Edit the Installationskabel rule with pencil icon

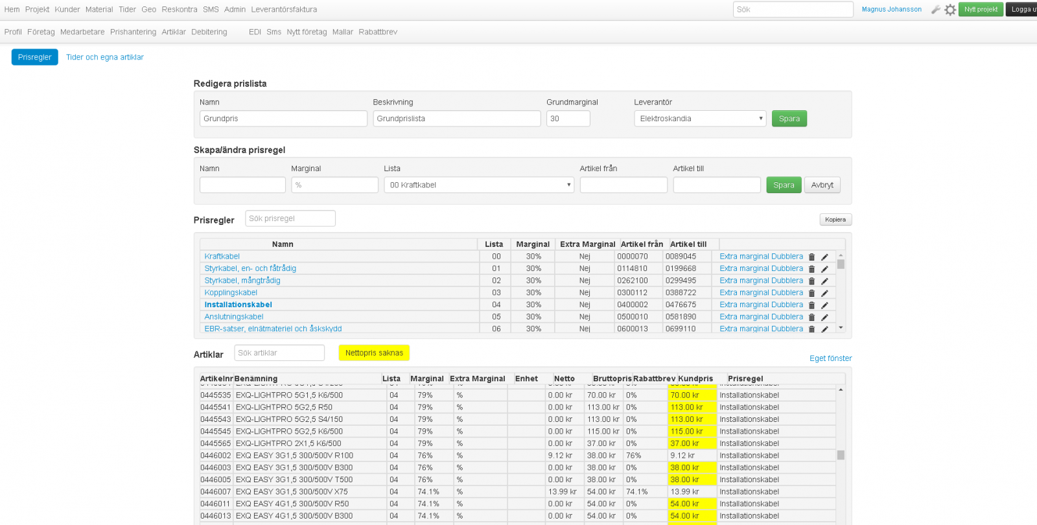click(x=825, y=305)
